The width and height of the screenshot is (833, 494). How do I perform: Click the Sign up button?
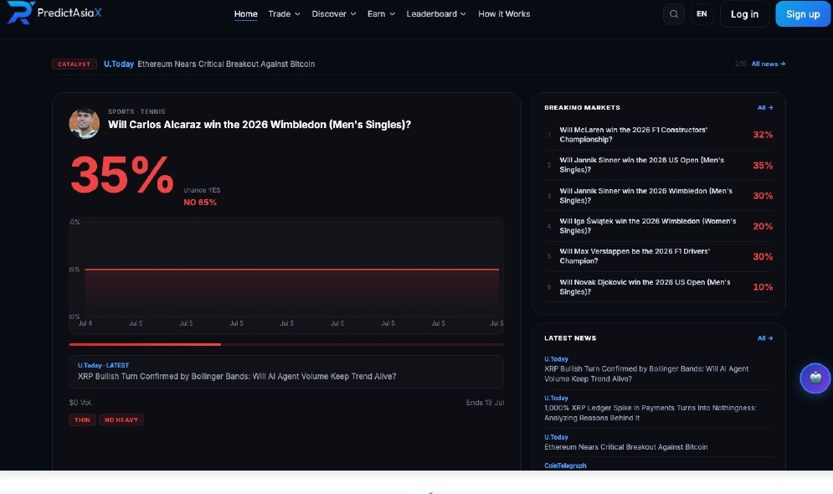803,14
